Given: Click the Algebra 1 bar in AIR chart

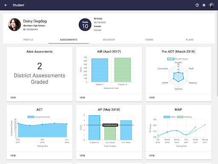Looking at the screenshot, I should (x=100, y=70).
